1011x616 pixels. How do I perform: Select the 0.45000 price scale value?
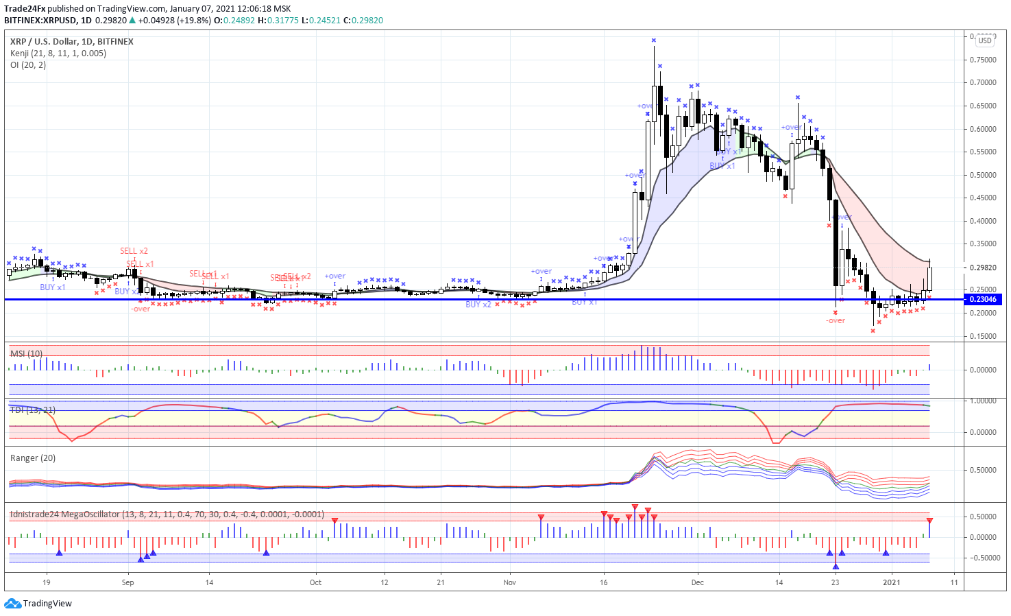pos(983,198)
